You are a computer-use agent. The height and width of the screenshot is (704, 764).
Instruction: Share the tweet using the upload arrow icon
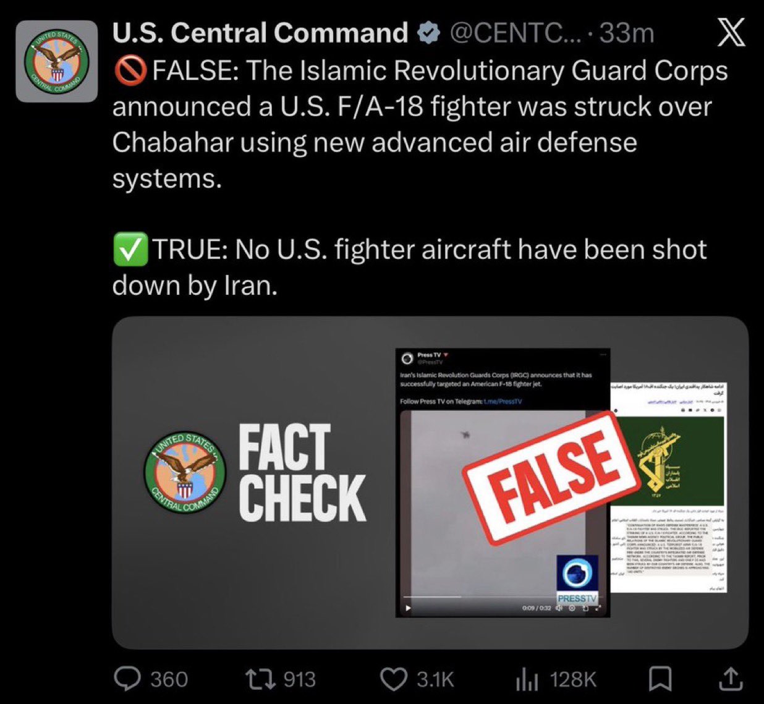pyautogui.click(x=731, y=679)
